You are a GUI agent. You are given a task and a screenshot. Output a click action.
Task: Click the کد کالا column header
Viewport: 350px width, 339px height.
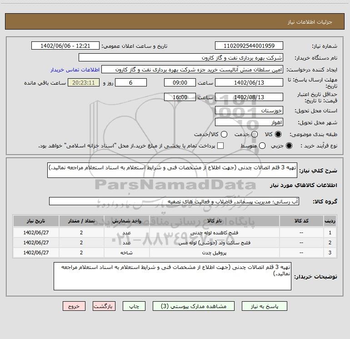tap(301, 221)
